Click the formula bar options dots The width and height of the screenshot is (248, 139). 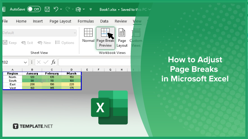point(32,62)
